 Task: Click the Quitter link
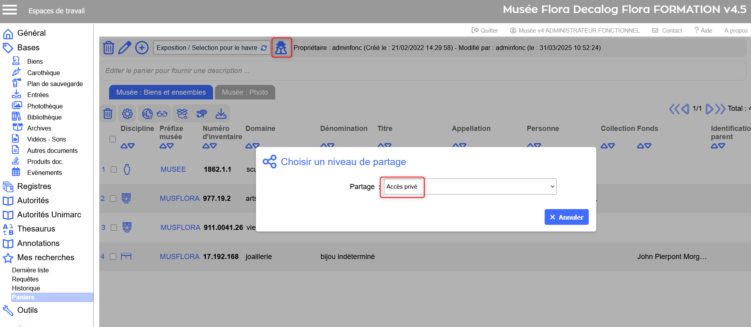(485, 31)
